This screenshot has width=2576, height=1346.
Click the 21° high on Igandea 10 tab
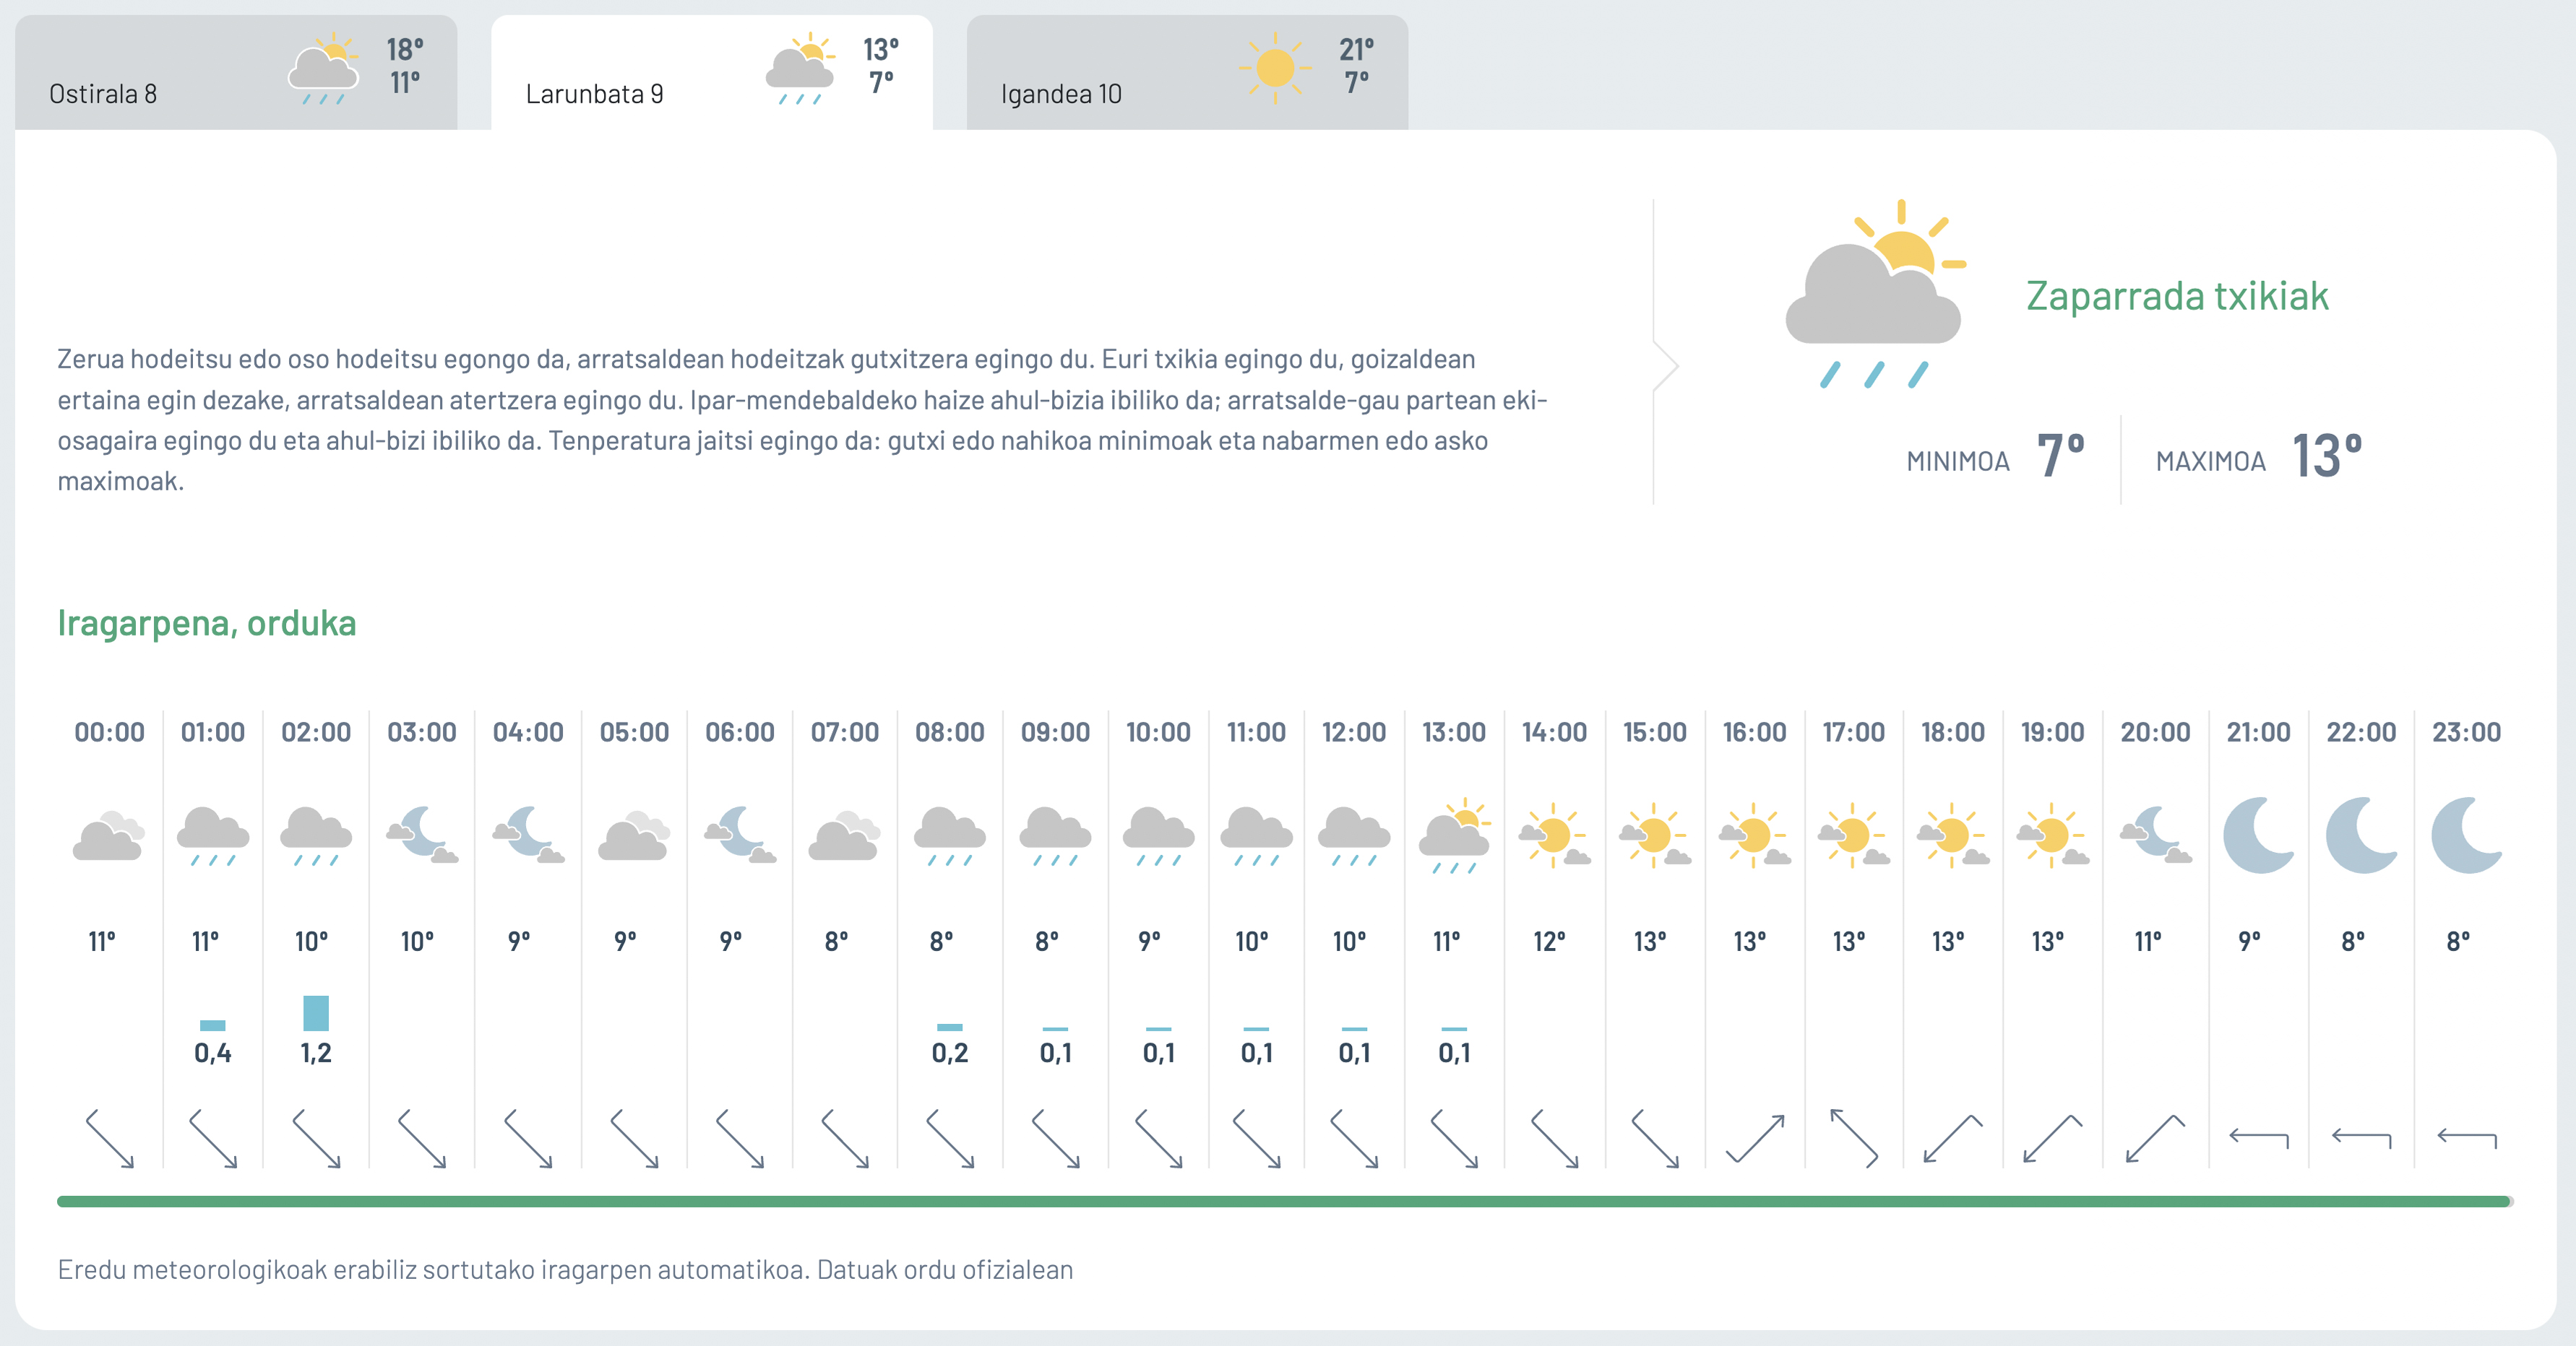click(1357, 49)
